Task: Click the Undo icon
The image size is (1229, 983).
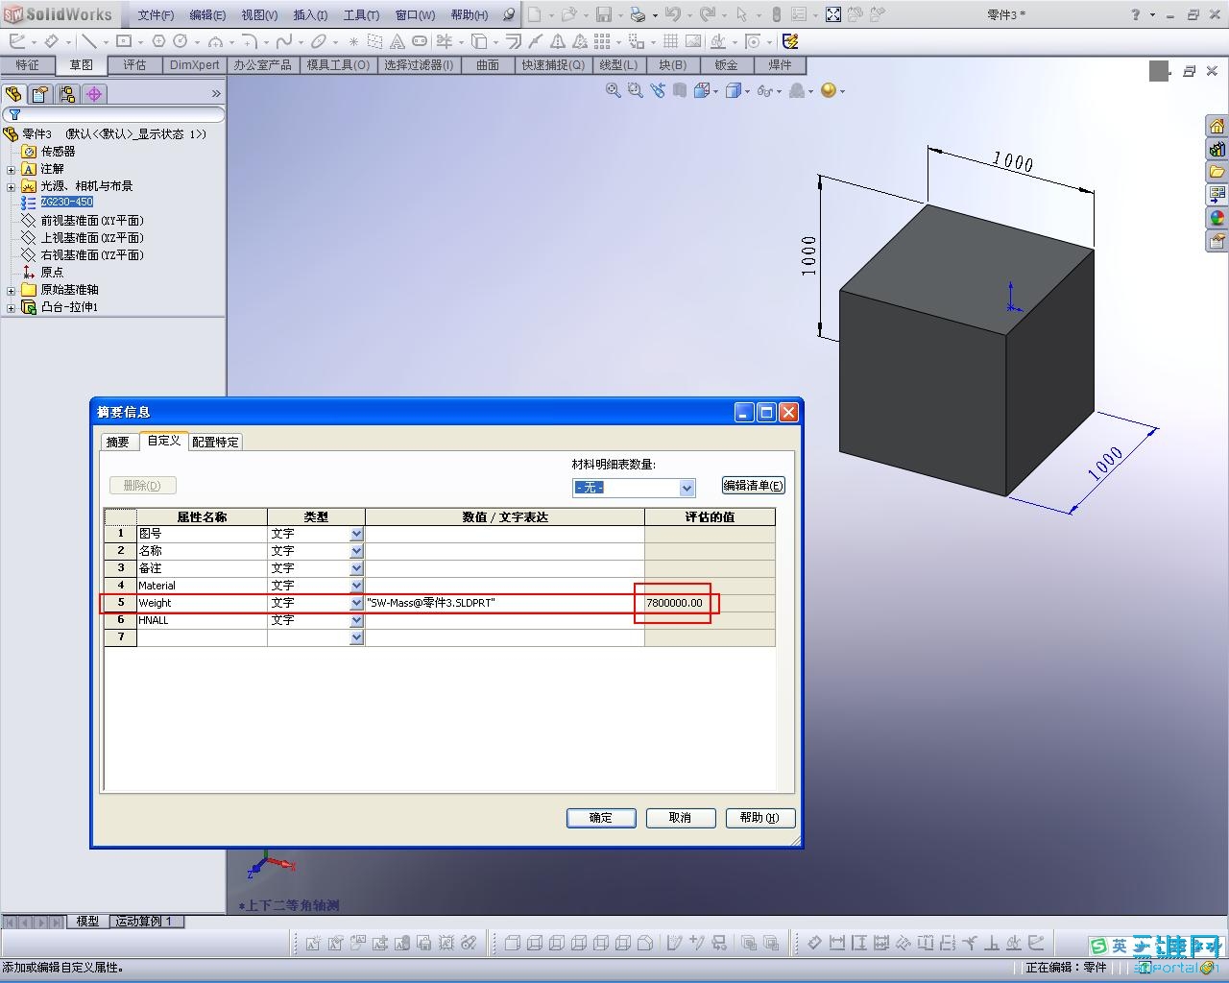Action: tap(672, 14)
